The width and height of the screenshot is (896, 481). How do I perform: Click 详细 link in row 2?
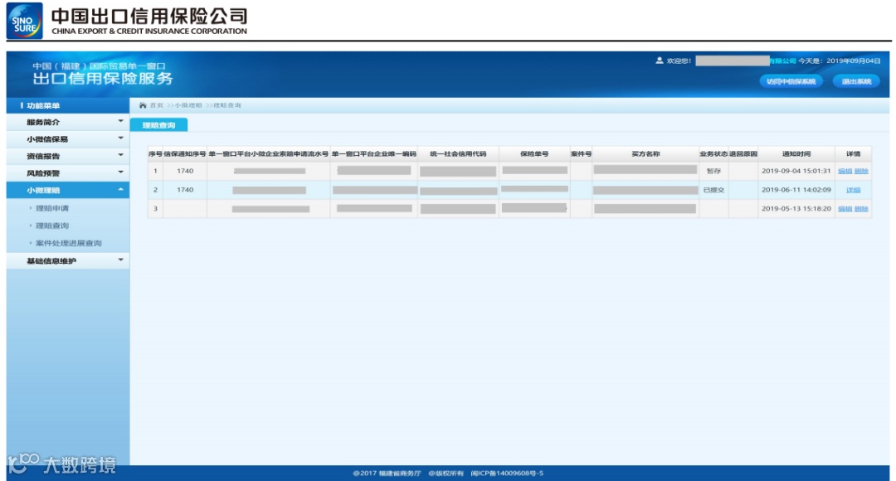coord(853,190)
